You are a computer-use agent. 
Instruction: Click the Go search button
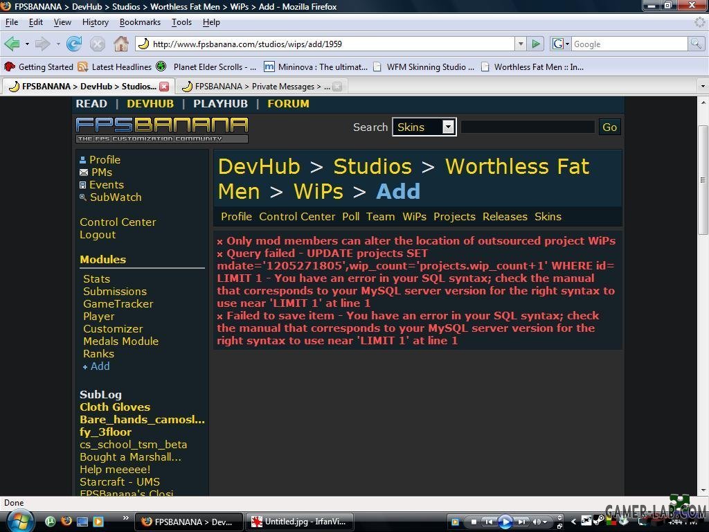tap(609, 127)
